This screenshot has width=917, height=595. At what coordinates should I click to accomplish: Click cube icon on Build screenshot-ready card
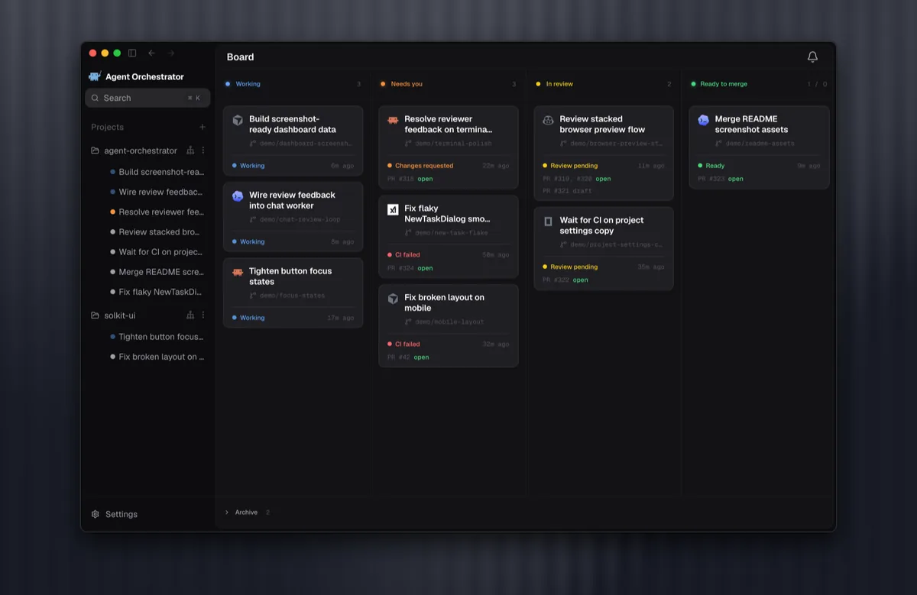click(238, 120)
